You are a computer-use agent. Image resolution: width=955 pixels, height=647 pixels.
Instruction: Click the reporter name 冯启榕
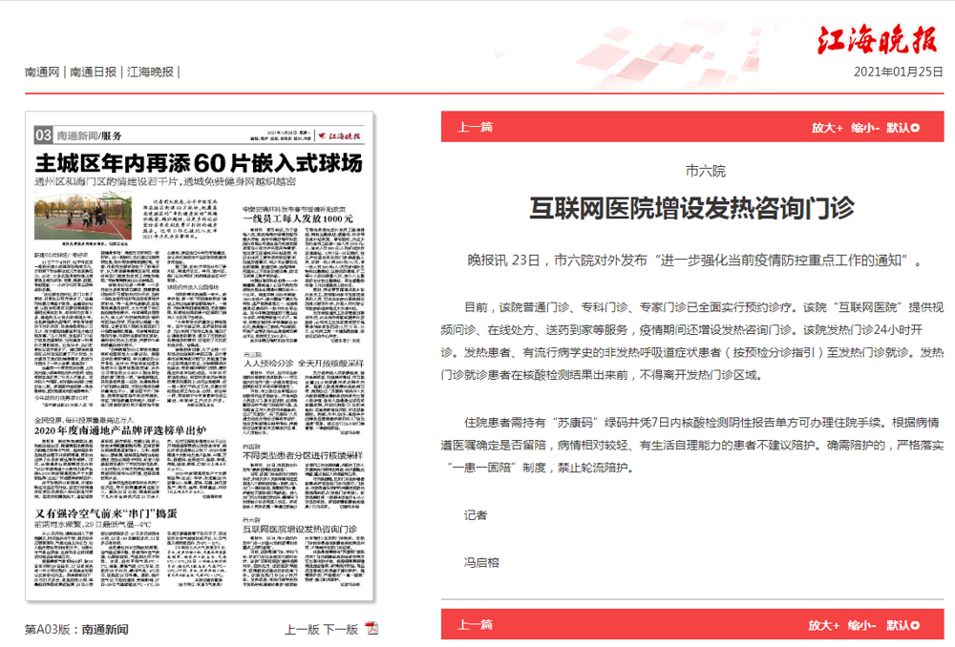tap(481, 562)
